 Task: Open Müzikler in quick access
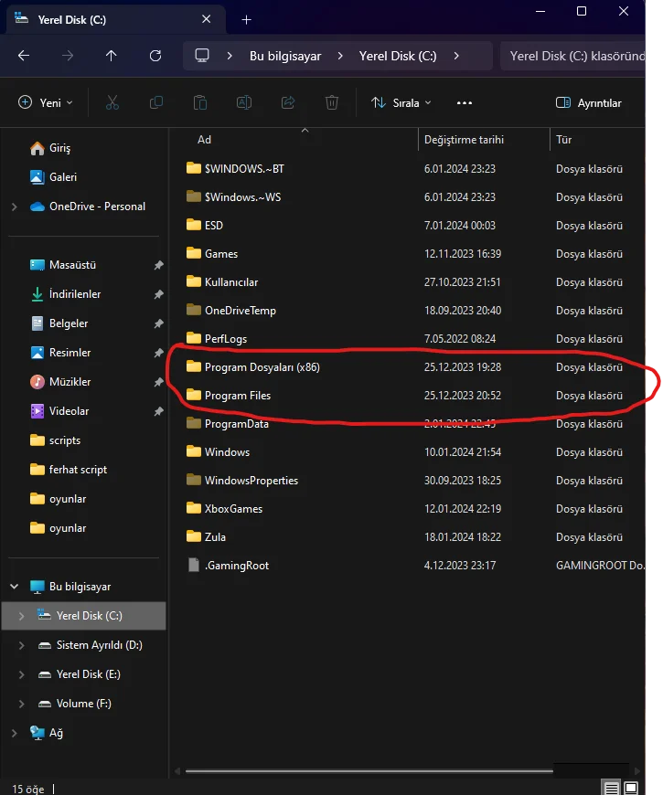pos(60,382)
